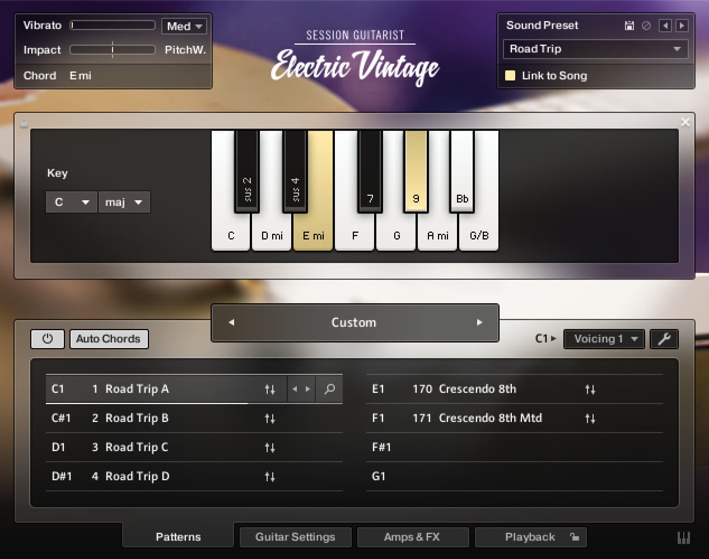Open the Guitar Settings tab
709x559 pixels.
click(x=295, y=537)
